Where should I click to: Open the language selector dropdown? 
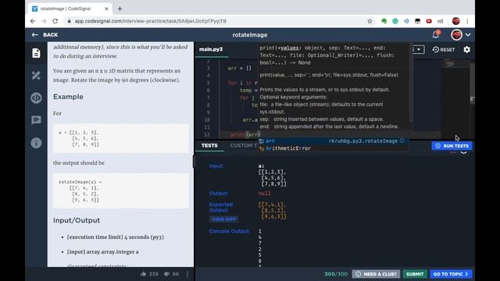tap(419, 50)
